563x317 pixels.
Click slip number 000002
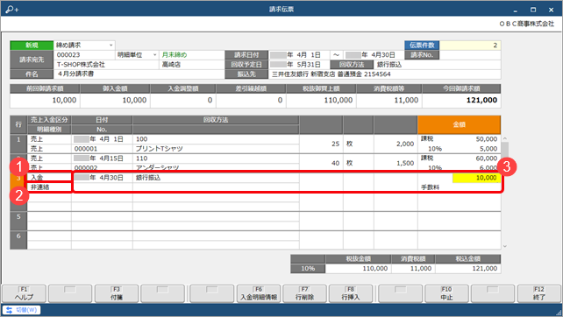click(x=86, y=168)
